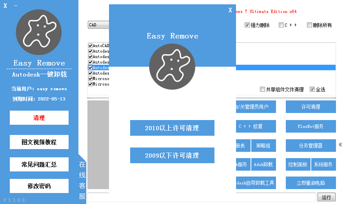
Task: Click the Easy Remove gingerbread logo in sidebar
Action: click(39, 32)
